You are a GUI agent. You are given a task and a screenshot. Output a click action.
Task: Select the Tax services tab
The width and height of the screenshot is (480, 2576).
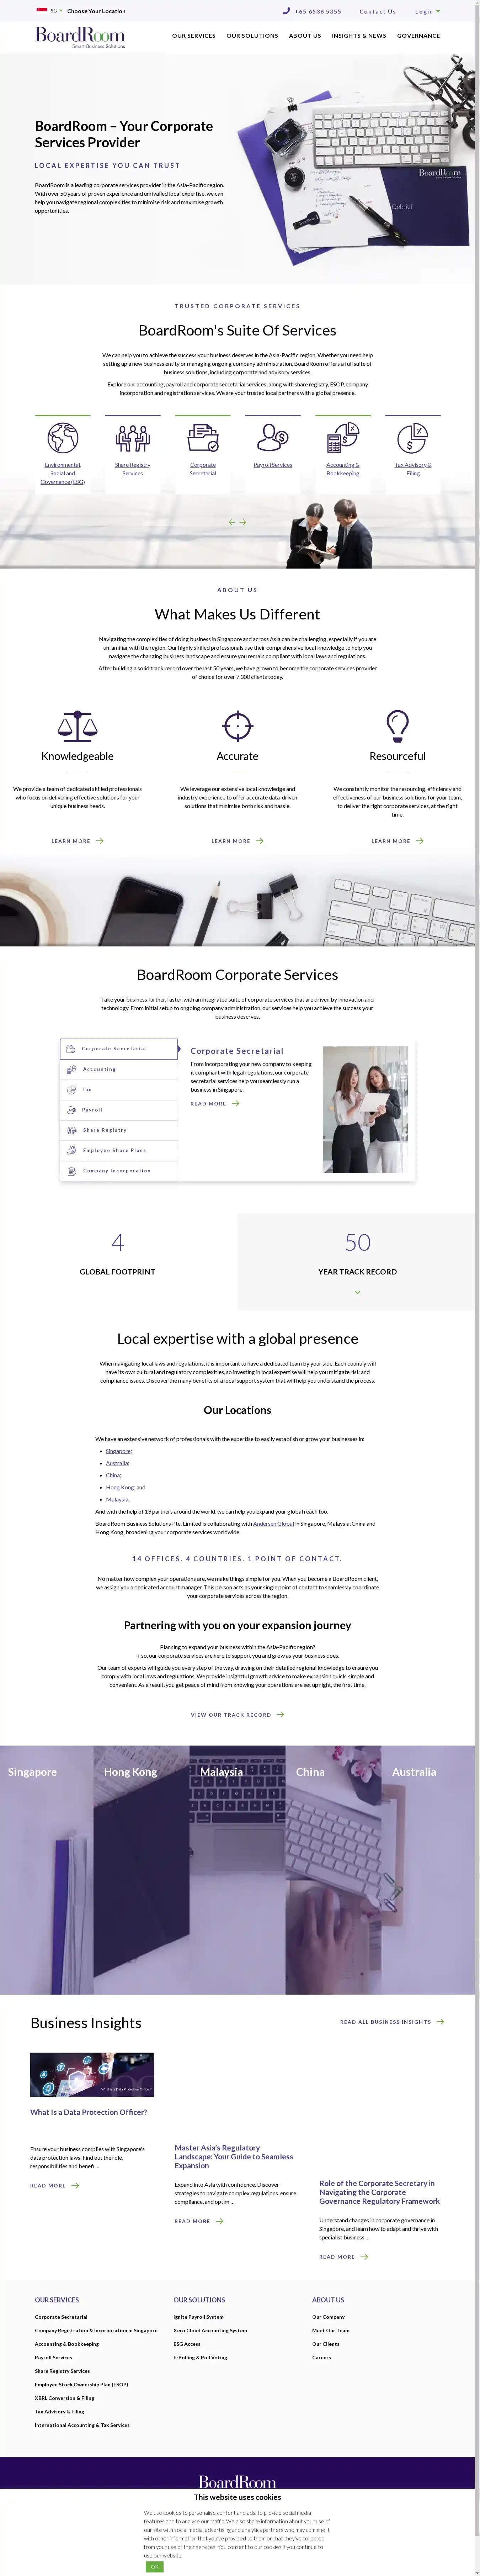(119, 1090)
